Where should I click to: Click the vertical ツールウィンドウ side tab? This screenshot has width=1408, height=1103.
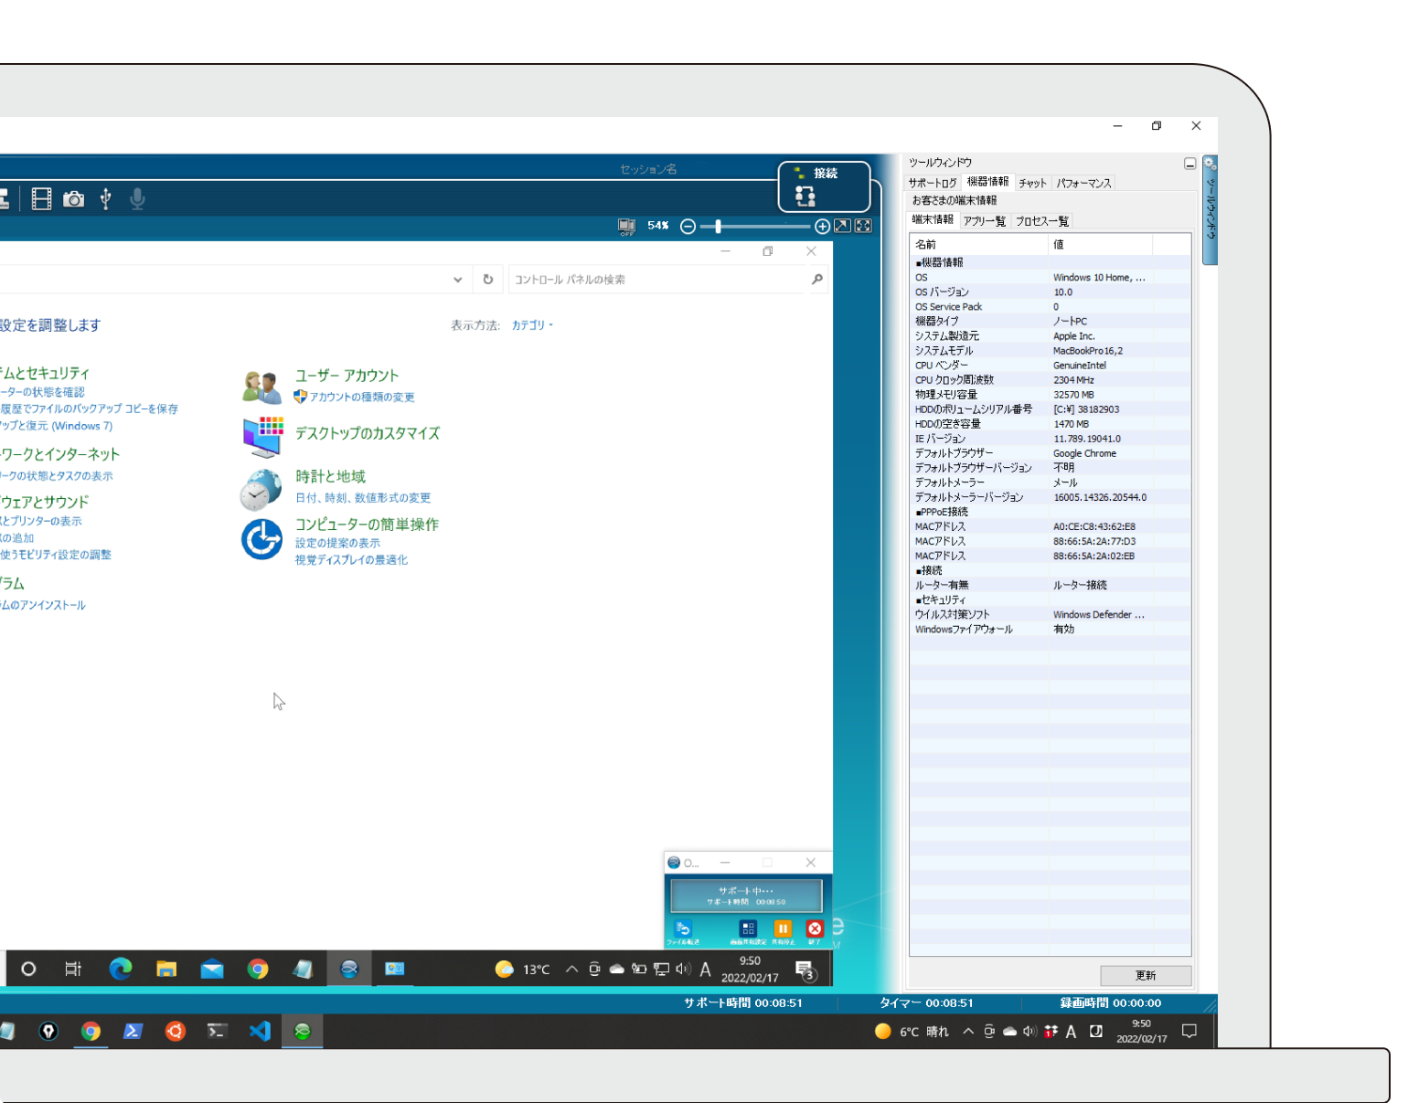pyautogui.click(x=1210, y=210)
